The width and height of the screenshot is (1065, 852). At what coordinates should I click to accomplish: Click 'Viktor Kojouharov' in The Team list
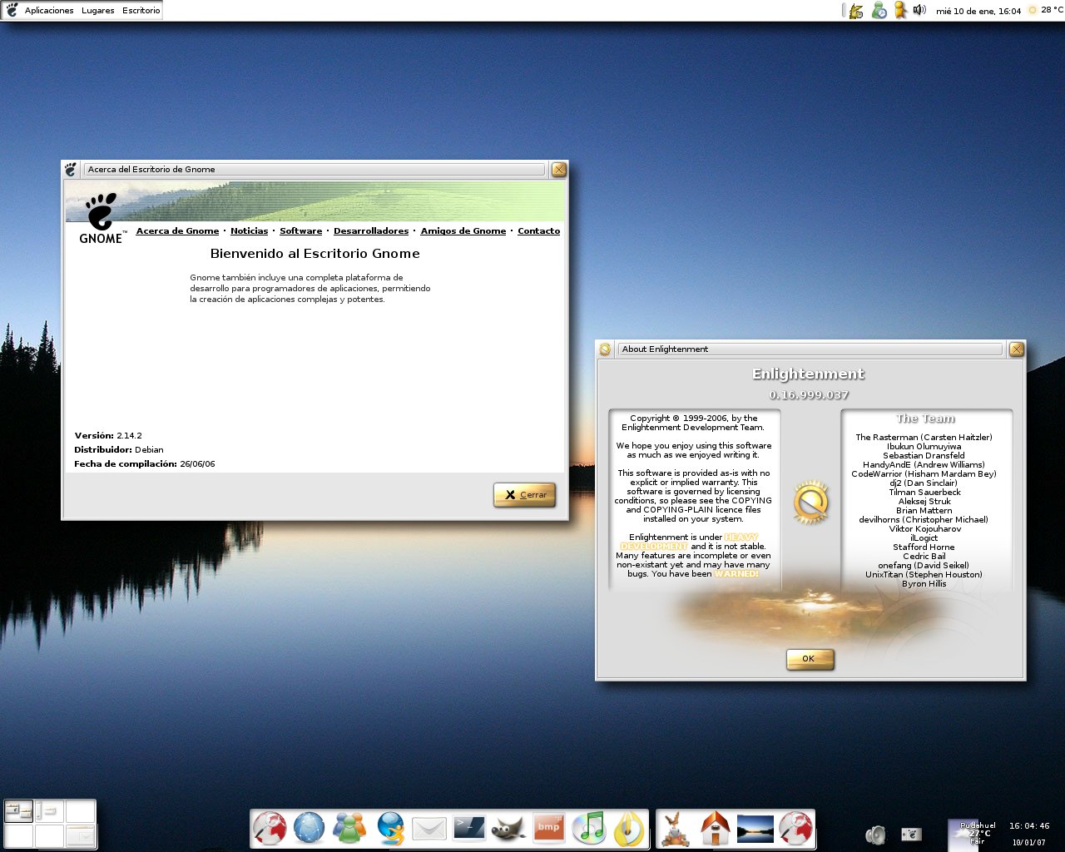(924, 529)
